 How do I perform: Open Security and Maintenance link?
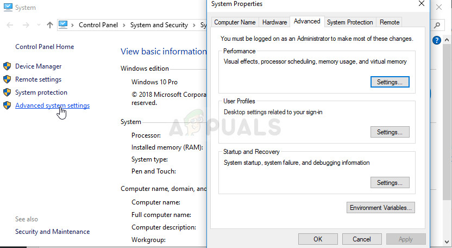click(53, 232)
